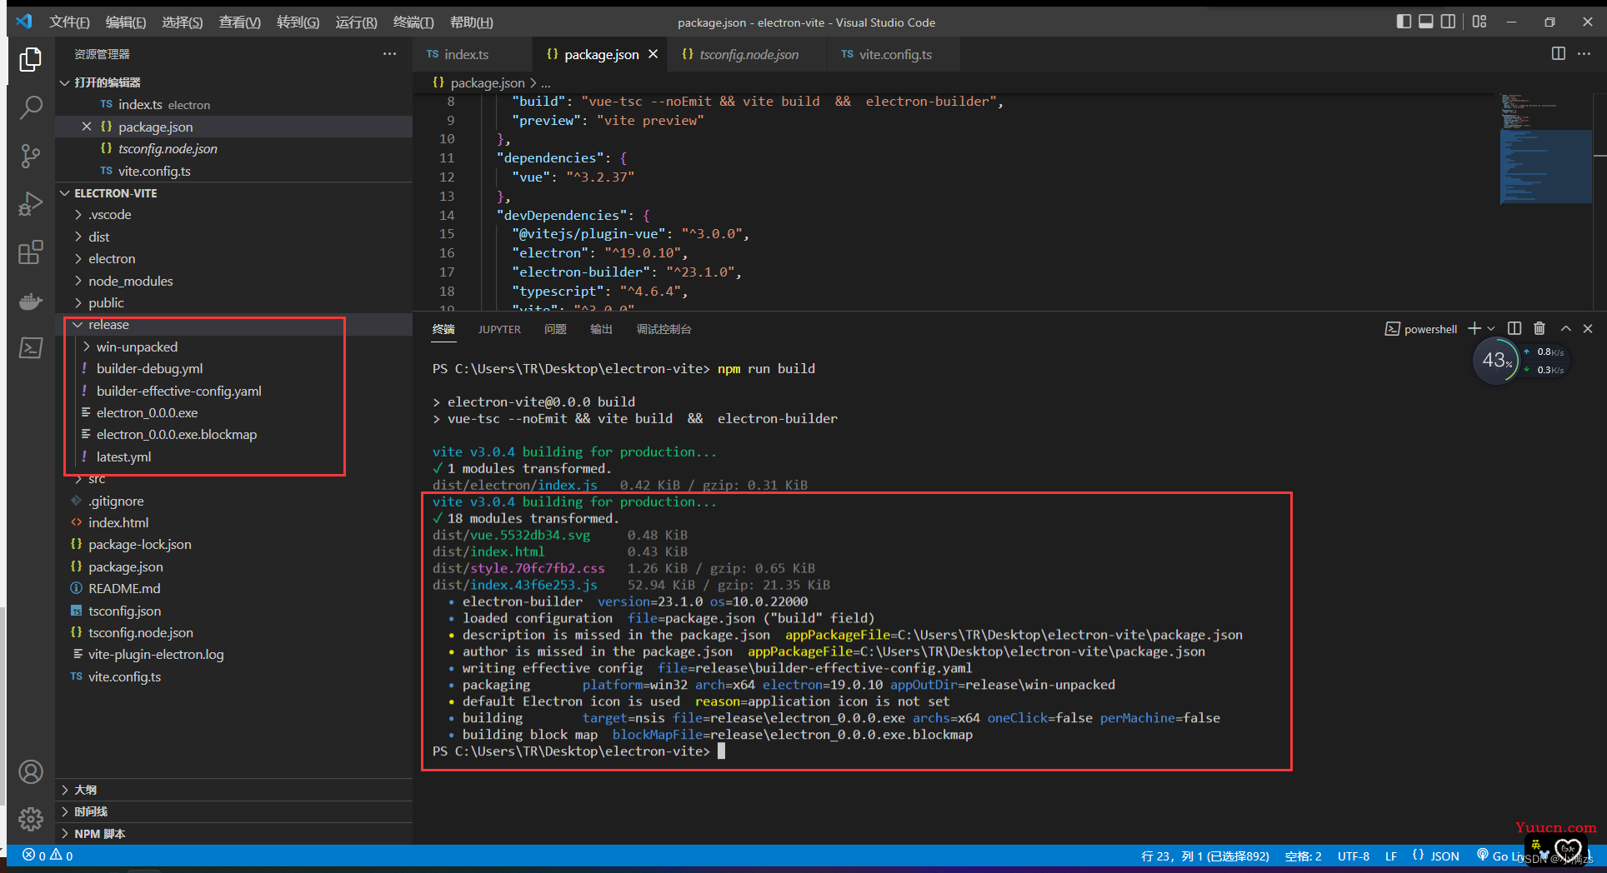Open the File menu
This screenshot has width=1607, height=873.
[x=69, y=22]
